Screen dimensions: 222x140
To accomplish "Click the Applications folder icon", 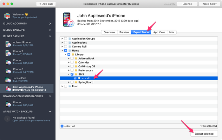I will click(70, 42).
